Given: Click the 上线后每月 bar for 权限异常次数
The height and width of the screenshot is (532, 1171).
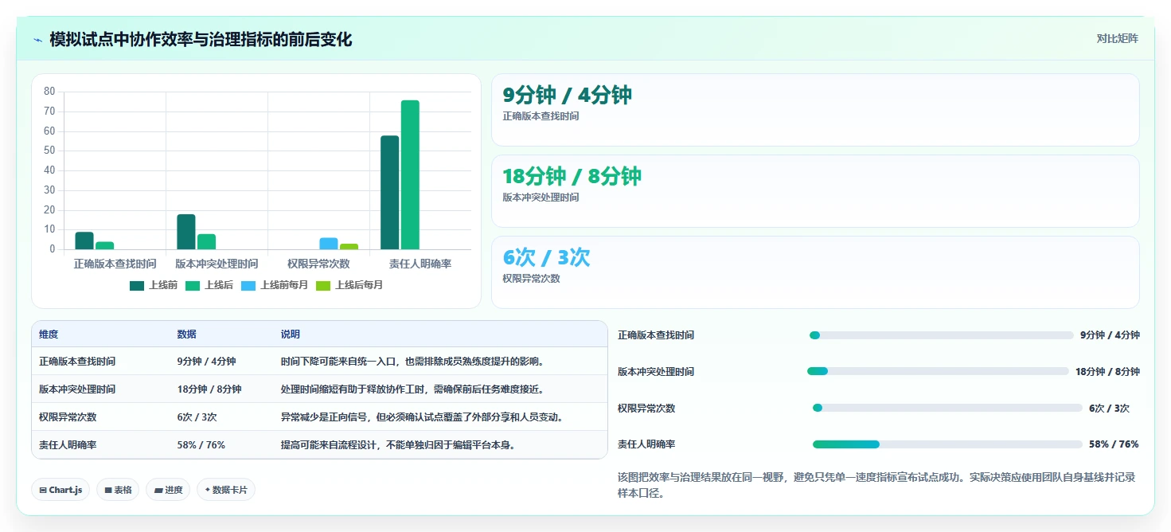Looking at the screenshot, I should point(349,247).
